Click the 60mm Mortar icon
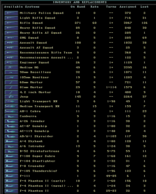Screen dimensions: 156x194 pos(11,82)
